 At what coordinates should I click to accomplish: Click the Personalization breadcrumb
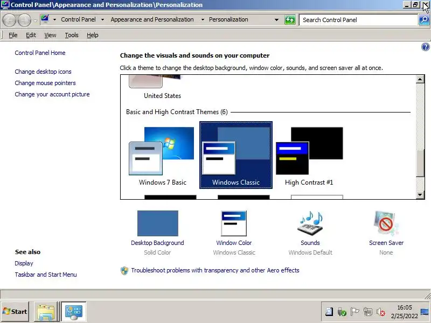228,19
